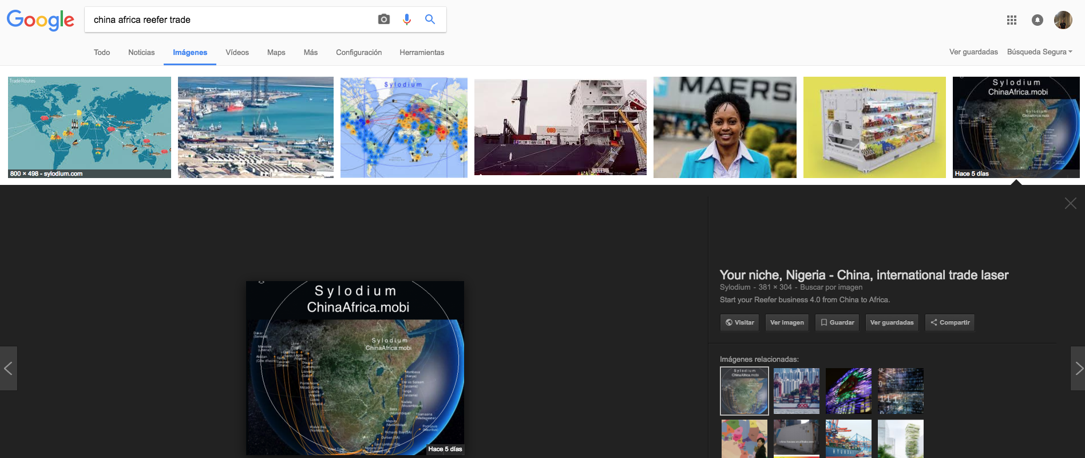Save the image with Guardar button
Screen dimensions: 1085x458
pos(837,322)
